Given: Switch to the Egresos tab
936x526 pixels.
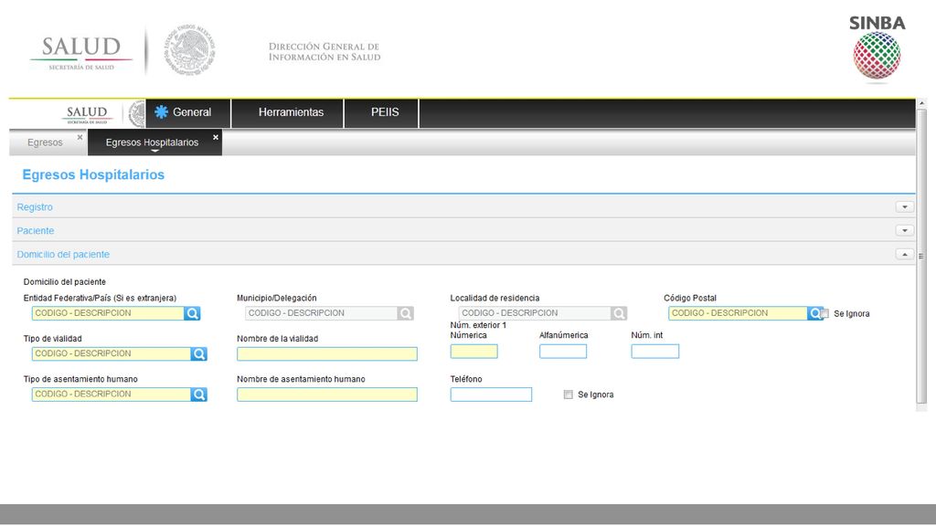Looking at the screenshot, I should click(x=46, y=142).
